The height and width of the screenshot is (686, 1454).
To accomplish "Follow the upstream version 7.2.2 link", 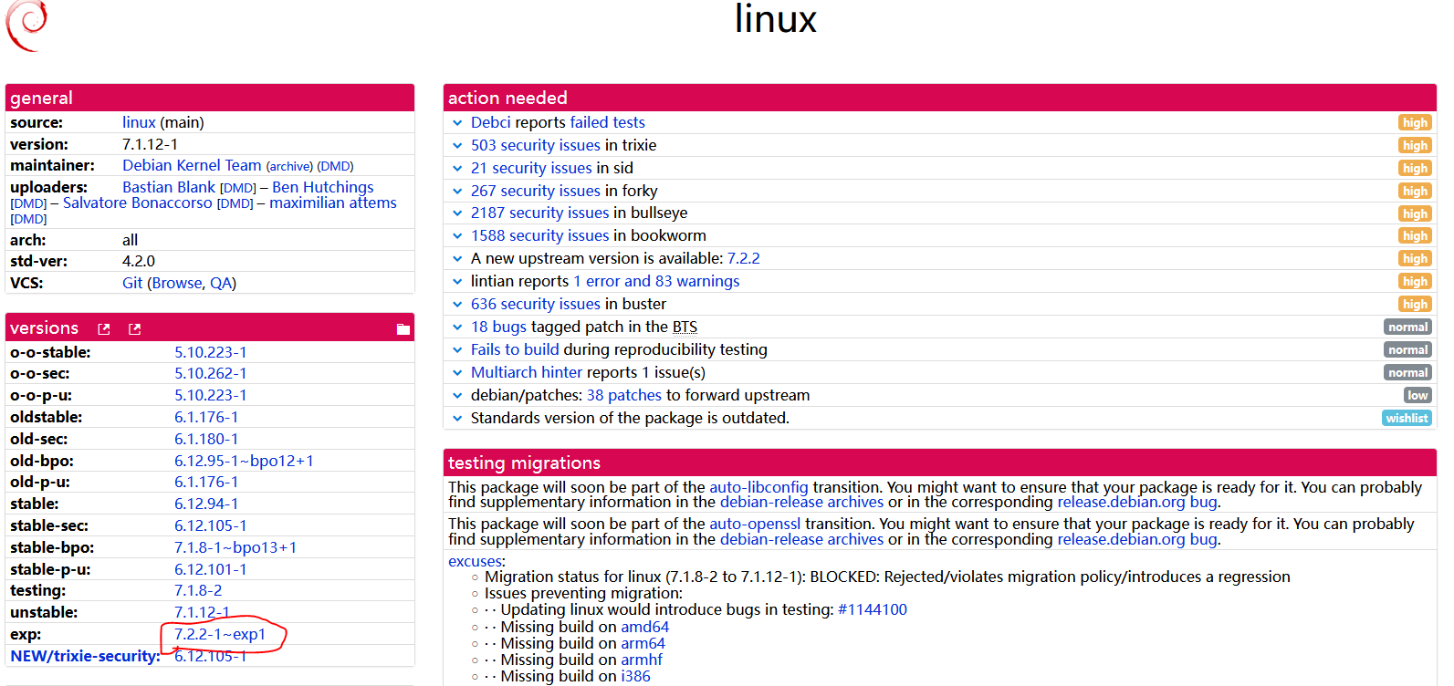I will (x=743, y=258).
